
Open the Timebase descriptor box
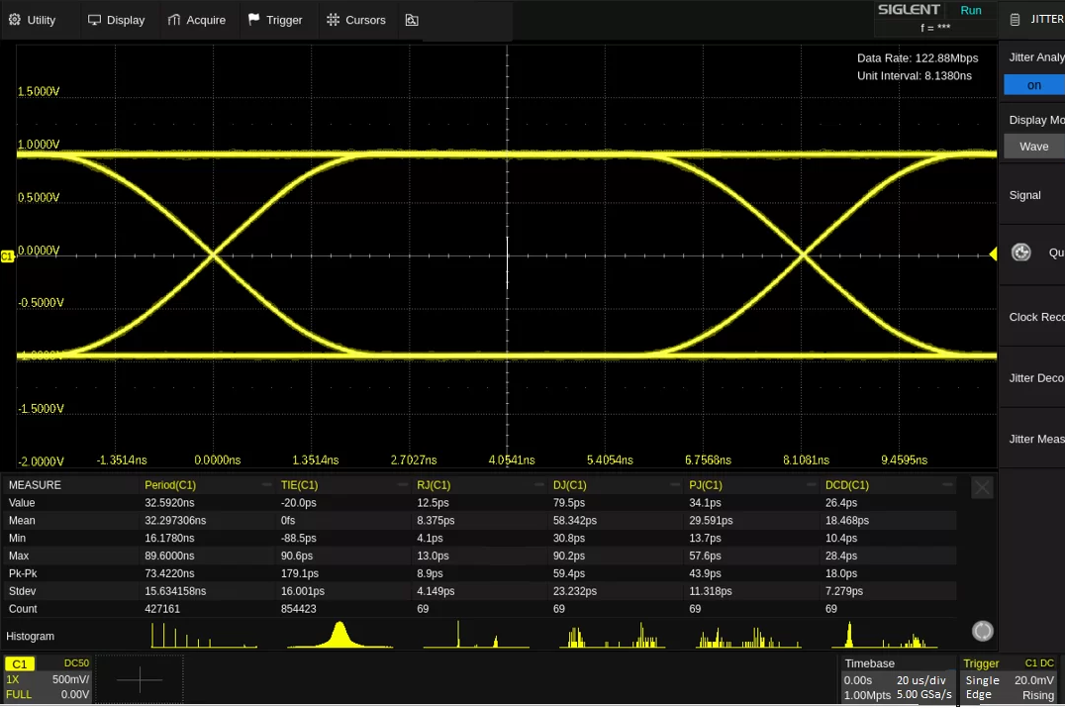897,679
